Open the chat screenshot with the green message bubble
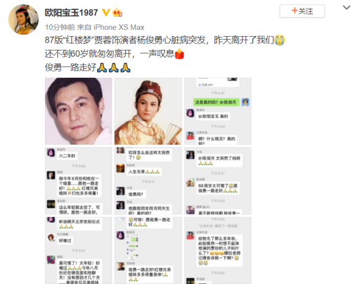This screenshot has width=356, height=284. click(218, 111)
